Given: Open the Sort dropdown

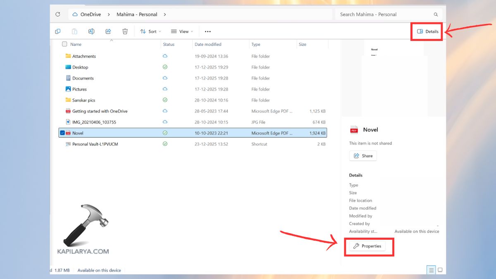Looking at the screenshot, I should [150, 31].
